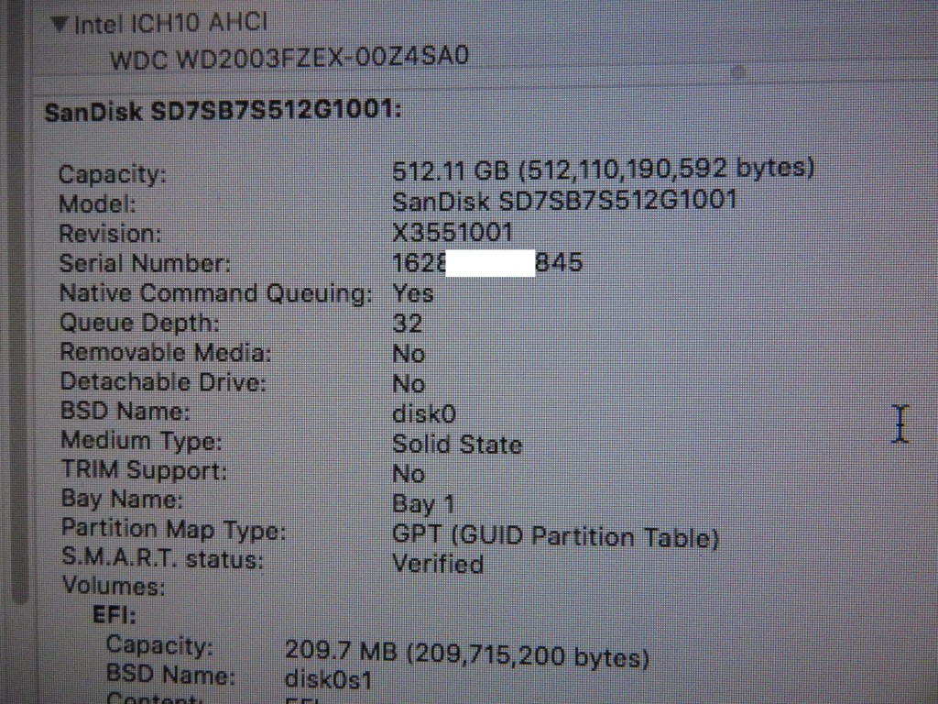Screen dimensions: 938x704
Task: Click the Revision value X3551001
Action: [453, 232]
